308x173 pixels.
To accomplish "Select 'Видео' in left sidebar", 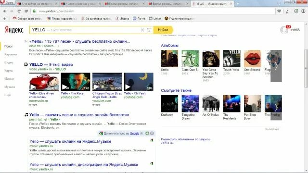I will coord(9,62).
